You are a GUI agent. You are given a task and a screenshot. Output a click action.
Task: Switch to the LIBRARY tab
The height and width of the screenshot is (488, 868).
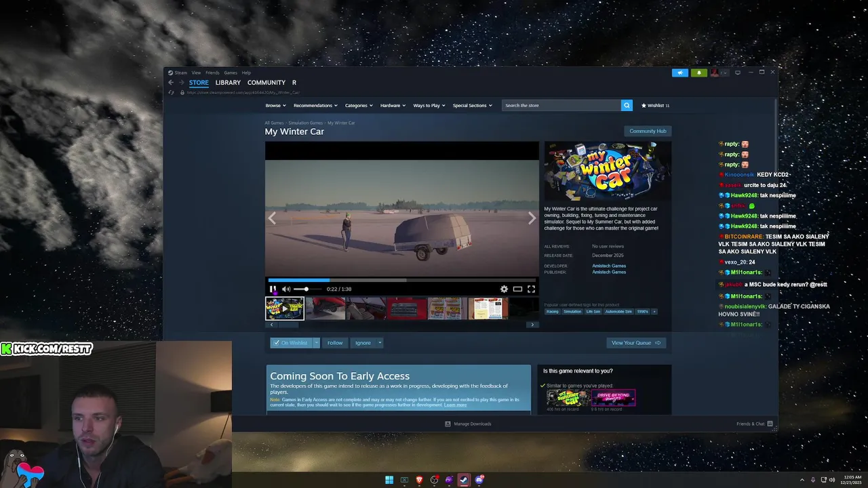pos(228,83)
